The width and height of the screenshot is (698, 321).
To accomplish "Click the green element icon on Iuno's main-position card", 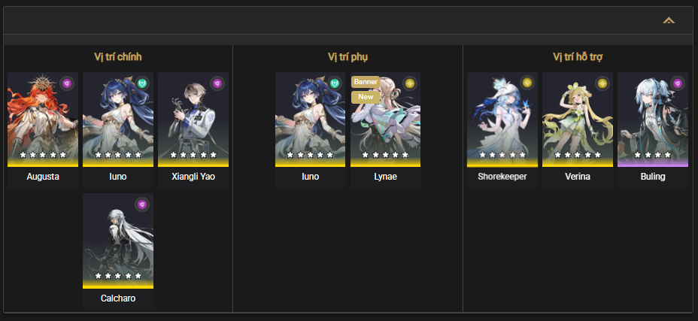I will [142, 83].
